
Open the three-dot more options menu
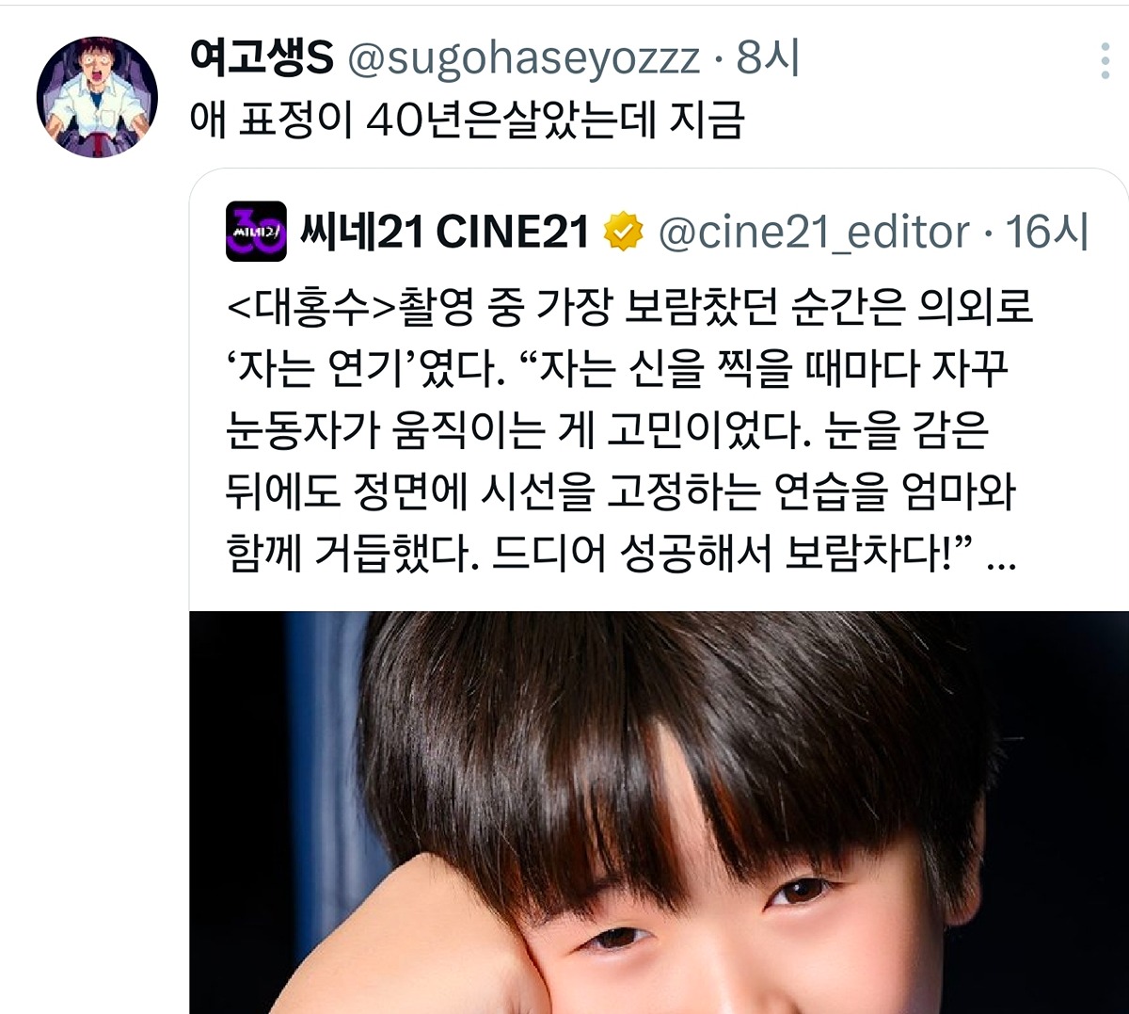click(x=1105, y=61)
